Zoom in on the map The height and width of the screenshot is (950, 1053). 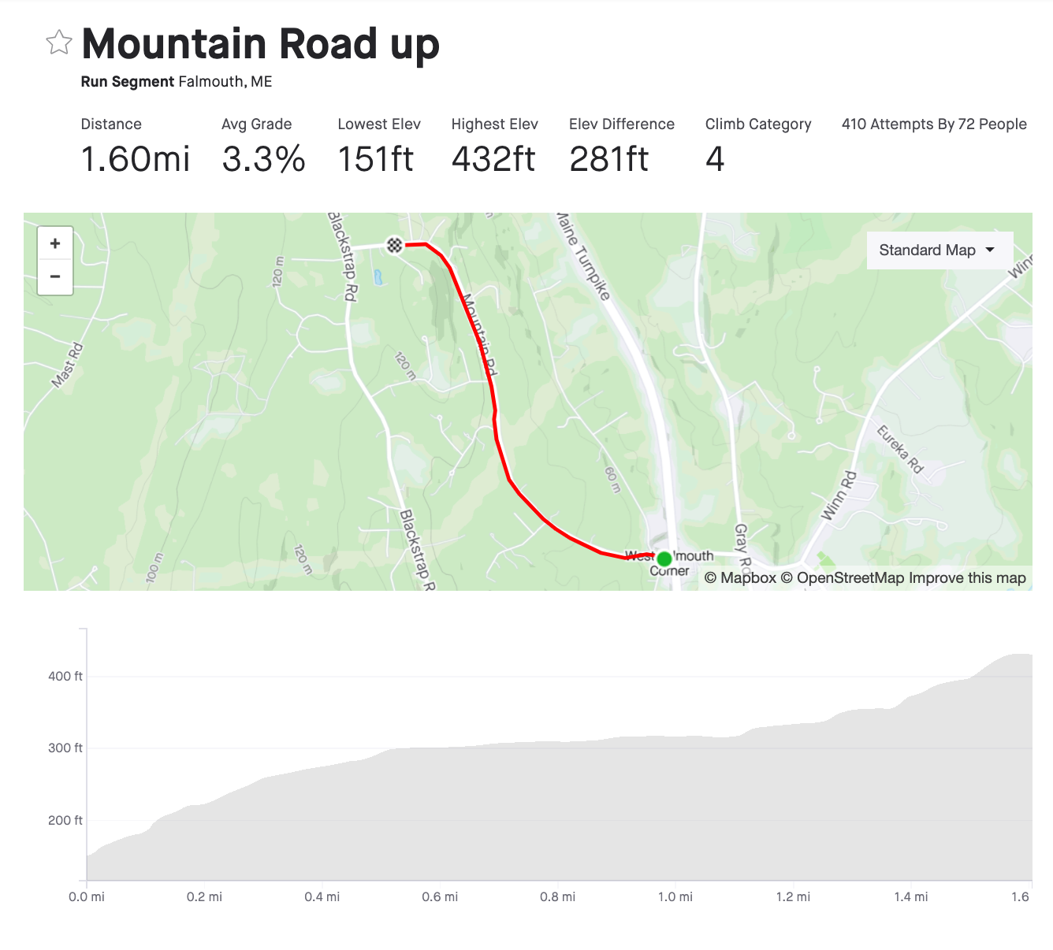tap(55, 243)
